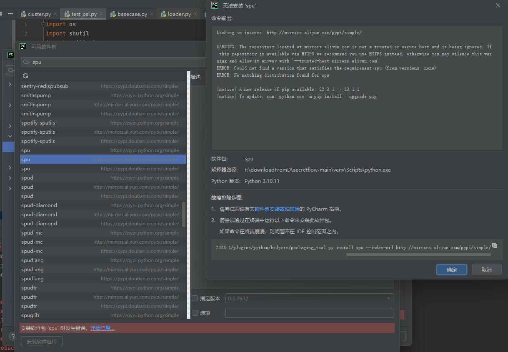Click the search magnifier icon in left sidebar

tap(10, 70)
